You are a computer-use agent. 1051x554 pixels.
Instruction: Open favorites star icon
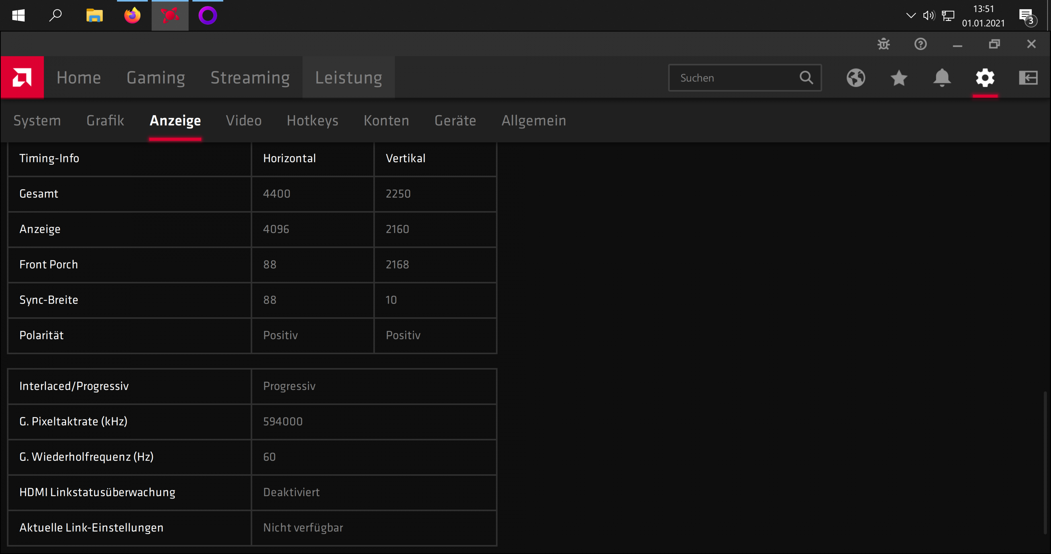pos(899,77)
